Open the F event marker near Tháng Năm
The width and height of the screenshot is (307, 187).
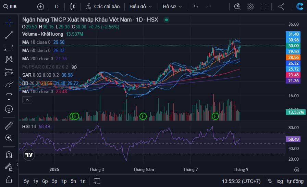pos(143,116)
